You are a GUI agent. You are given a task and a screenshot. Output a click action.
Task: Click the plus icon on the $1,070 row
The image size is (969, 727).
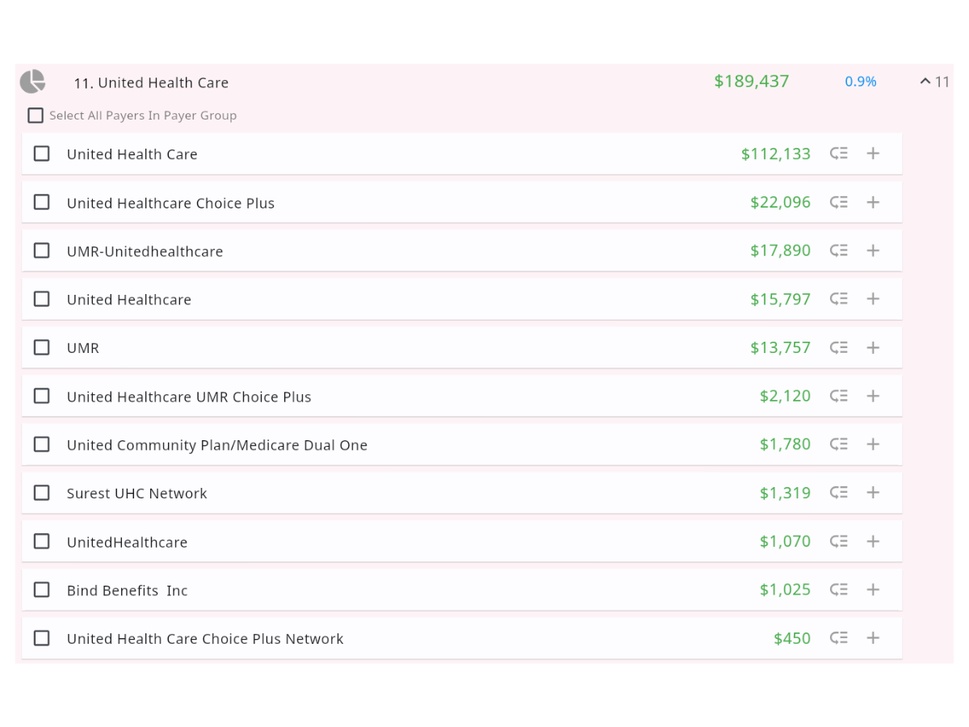coord(873,541)
